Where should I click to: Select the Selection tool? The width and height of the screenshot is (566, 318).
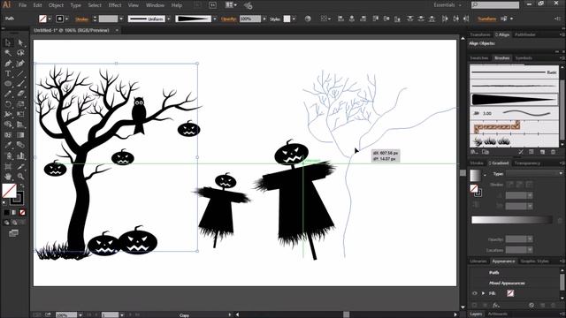(x=8, y=43)
